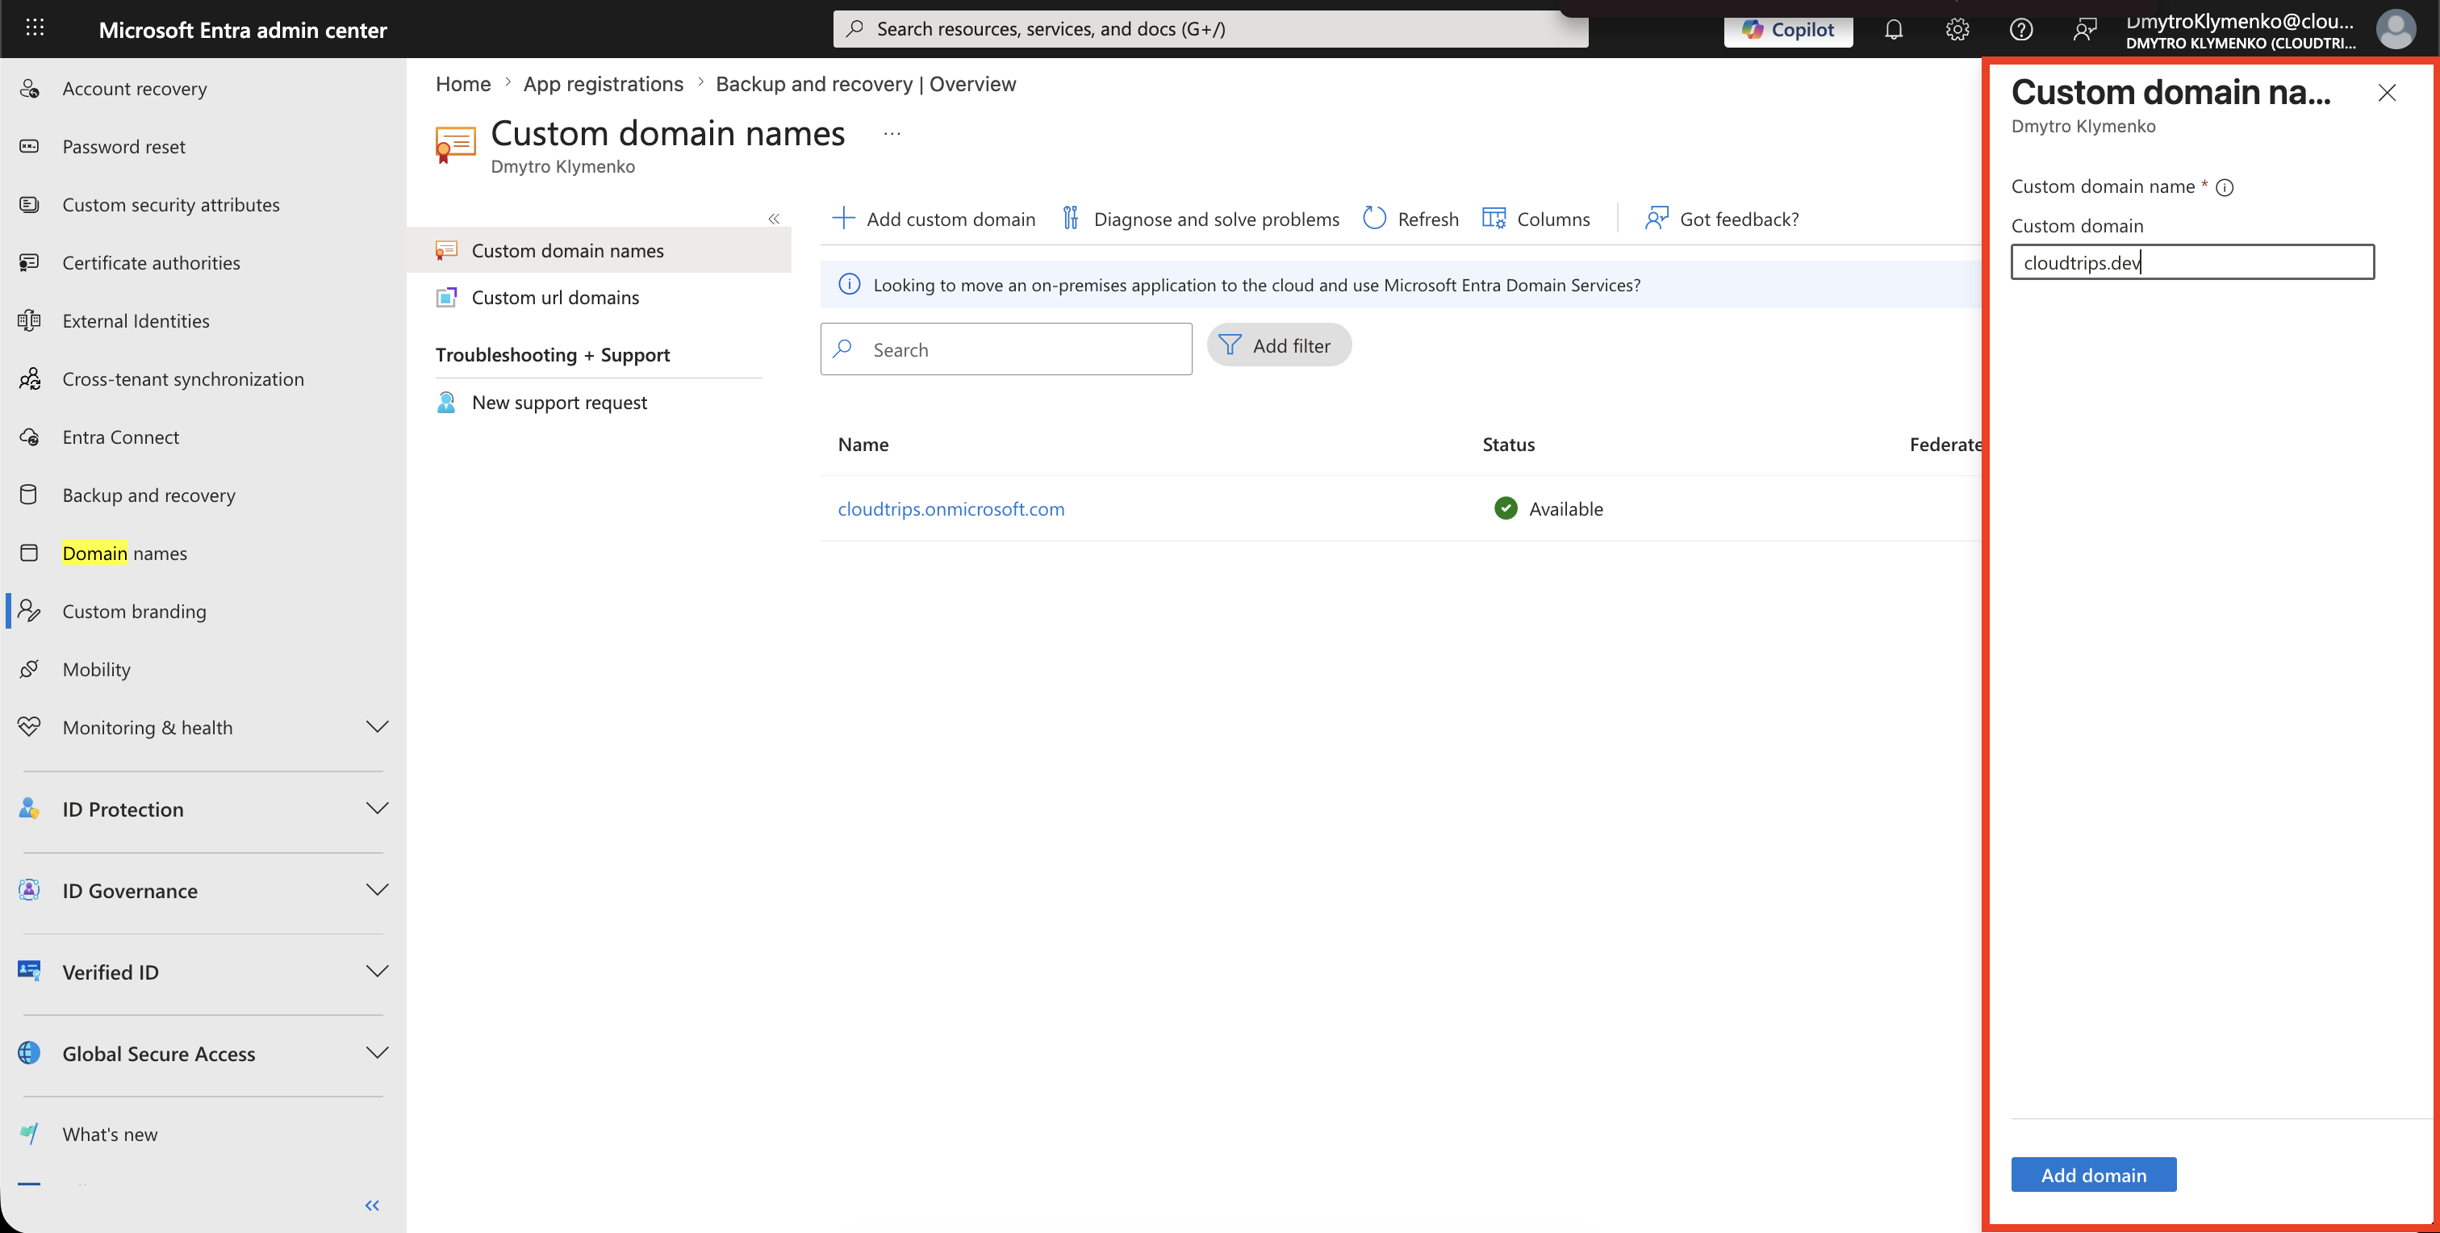Click the Global Secure Access globe icon

click(x=29, y=1052)
